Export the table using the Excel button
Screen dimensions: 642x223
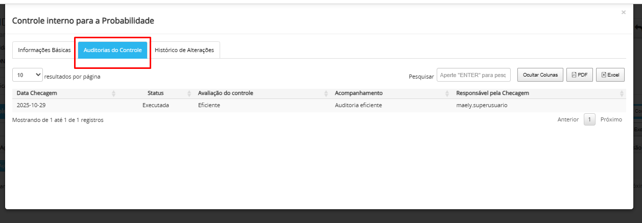[610, 75]
